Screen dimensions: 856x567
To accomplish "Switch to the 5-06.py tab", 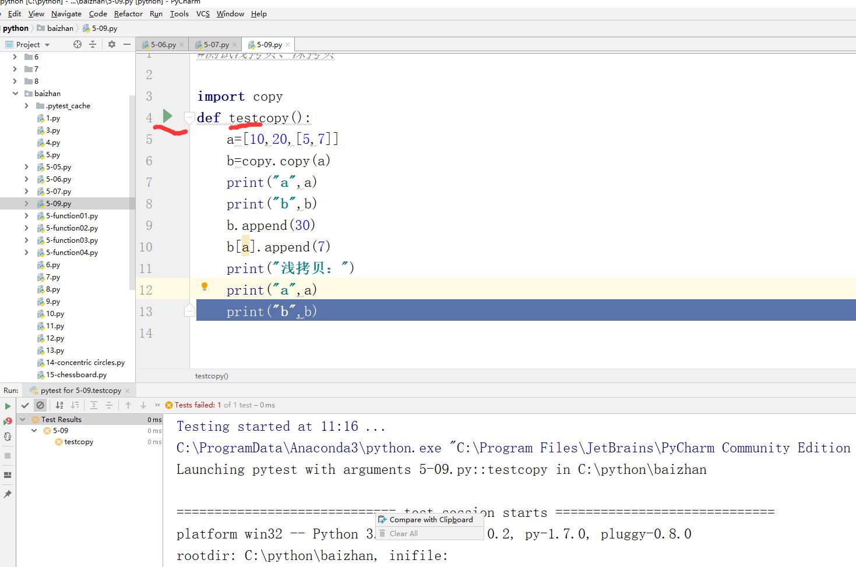I will [163, 44].
